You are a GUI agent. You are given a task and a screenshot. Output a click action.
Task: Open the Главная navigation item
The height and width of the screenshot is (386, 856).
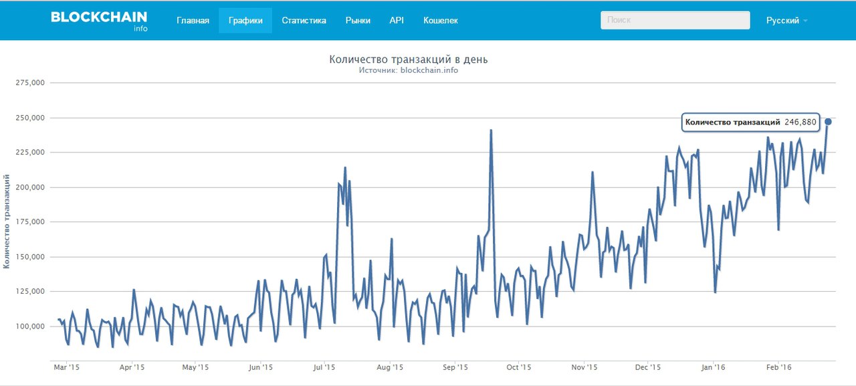pos(193,21)
